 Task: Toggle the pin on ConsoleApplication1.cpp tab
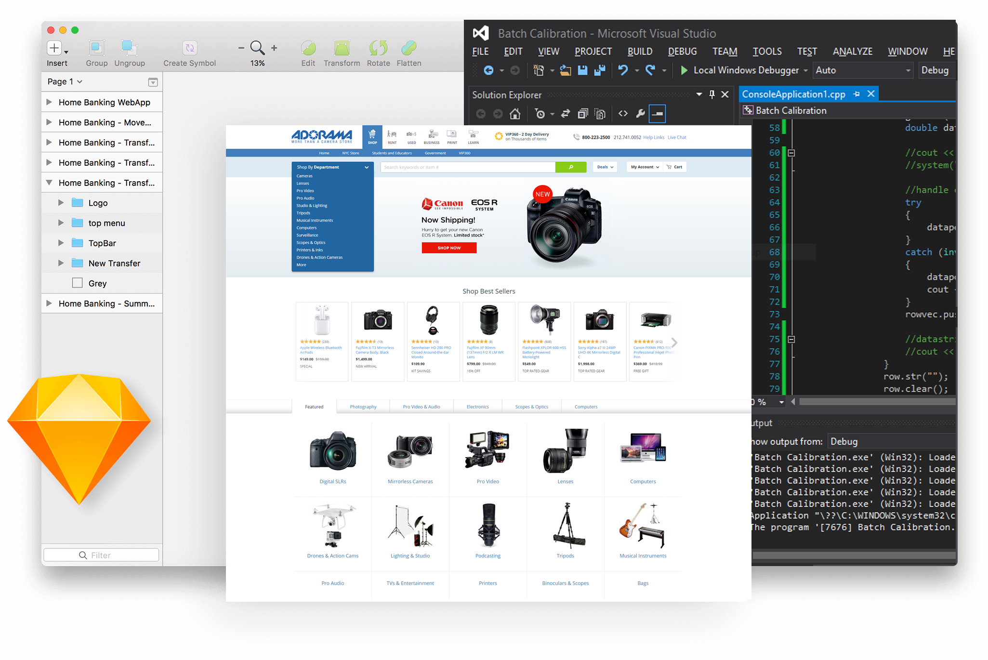856,94
